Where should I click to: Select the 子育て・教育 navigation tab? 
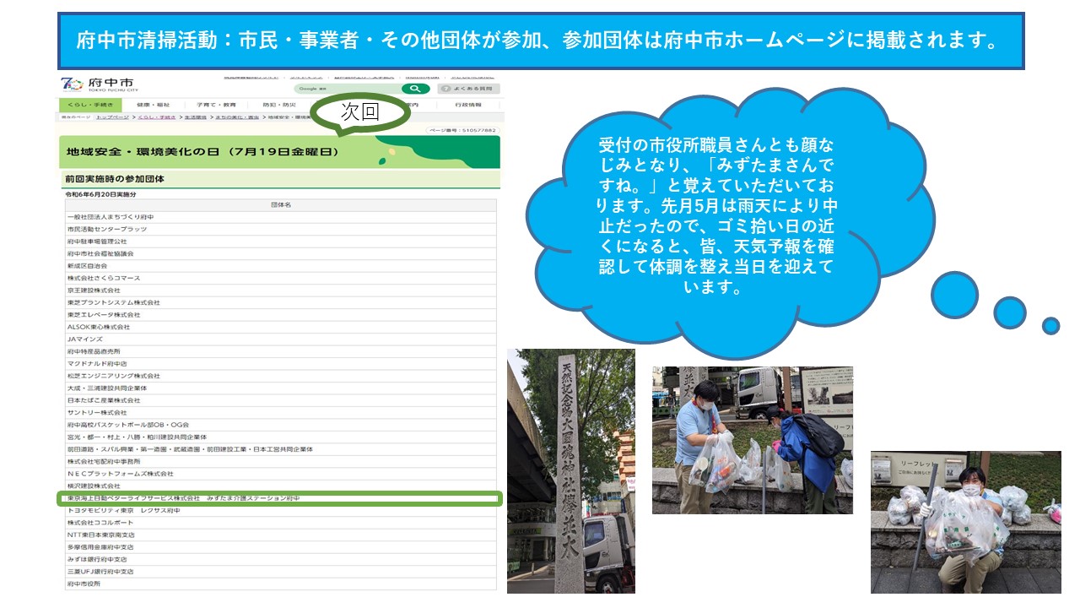point(216,105)
